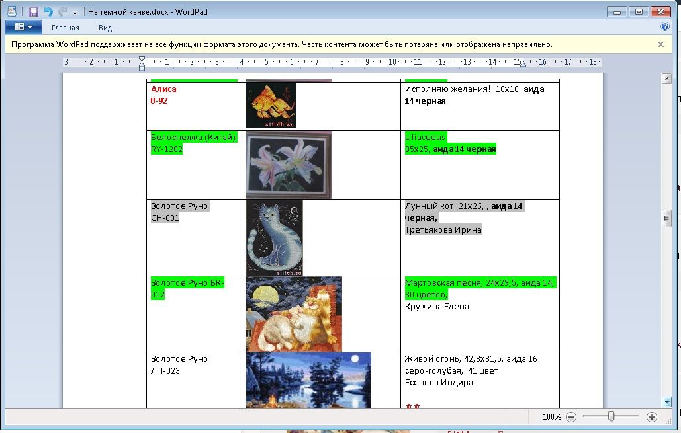The width and height of the screenshot is (681, 433).
Task: Dismiss the yellow compatibility warning bar
Action: tap(660, 44)
